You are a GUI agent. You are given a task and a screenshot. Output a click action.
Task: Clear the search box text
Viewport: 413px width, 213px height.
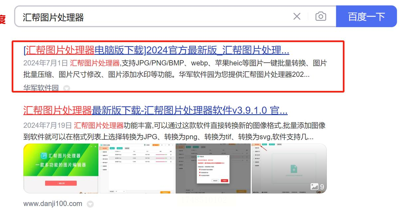[x=297, y=16]
